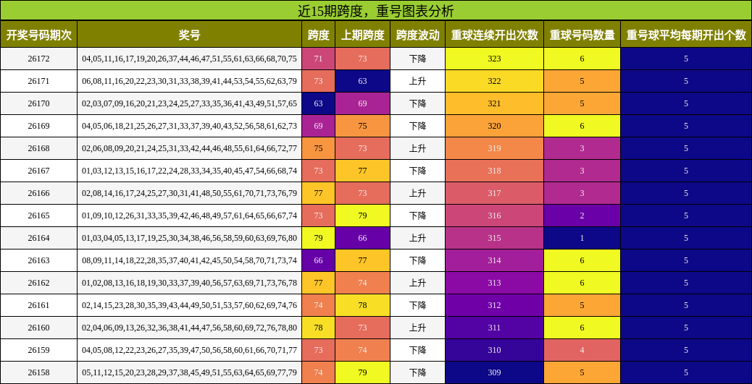
Task: Click the 重球连续开出次数 column header
Action: 495,35
